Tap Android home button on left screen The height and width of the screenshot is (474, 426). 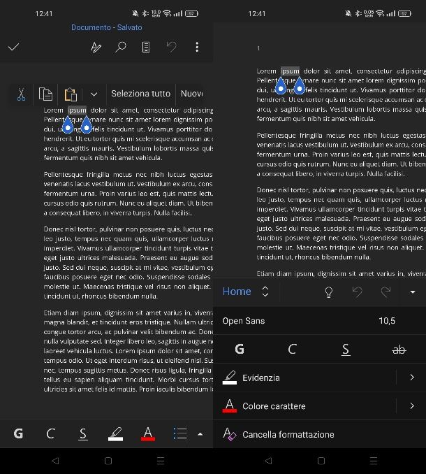tap(108, 461)
